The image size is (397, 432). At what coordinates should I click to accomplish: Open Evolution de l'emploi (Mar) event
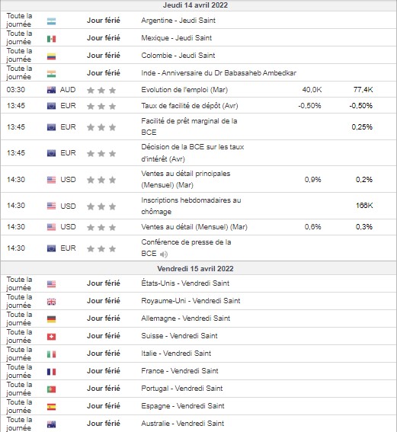tap(184, 90)
